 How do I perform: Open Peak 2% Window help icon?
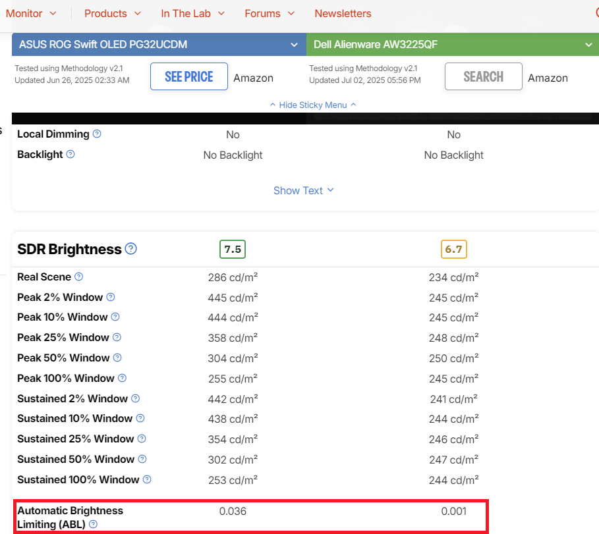111,297
